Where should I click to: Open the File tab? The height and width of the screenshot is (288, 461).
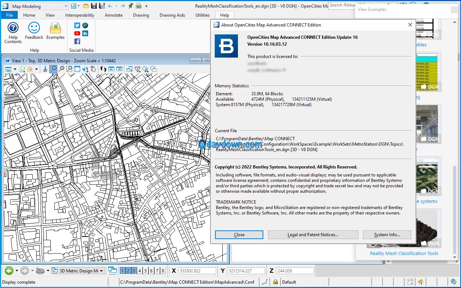click(x=9, y=15)
